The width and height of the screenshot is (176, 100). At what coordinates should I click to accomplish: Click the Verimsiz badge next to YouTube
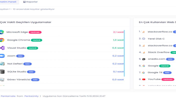[x=168, y=79]
